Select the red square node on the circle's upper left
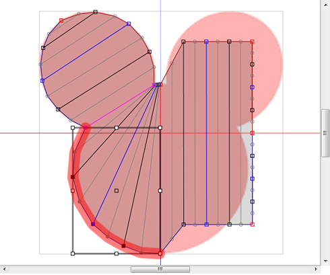The height and width of the screenshot is (275, 330). click(61, 20)
